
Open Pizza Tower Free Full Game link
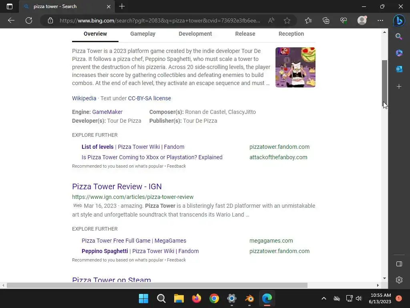click(x=134, y=241)
